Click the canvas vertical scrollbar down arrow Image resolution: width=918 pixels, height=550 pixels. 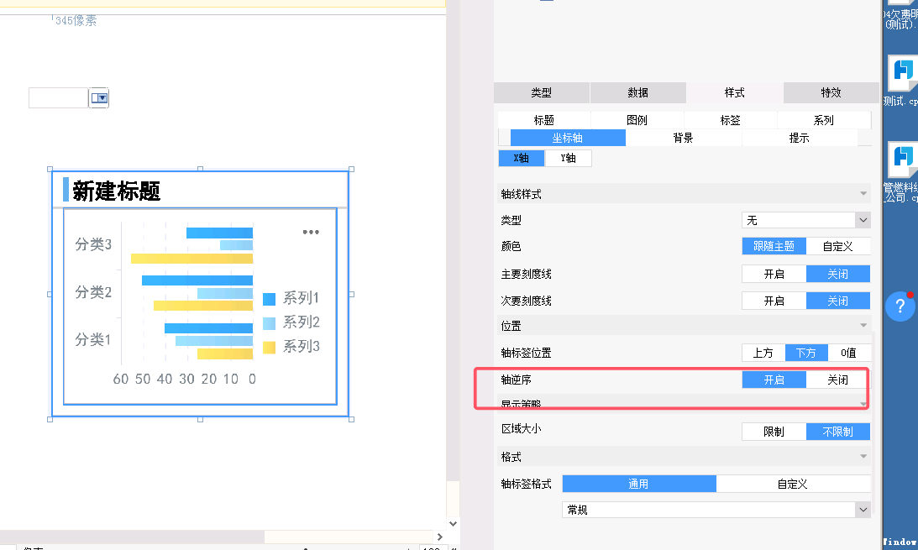click(453, 524)
